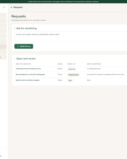Select the 21 Sep raised date
This screenshot has width=127, height=159.
[x=60, y=74]
